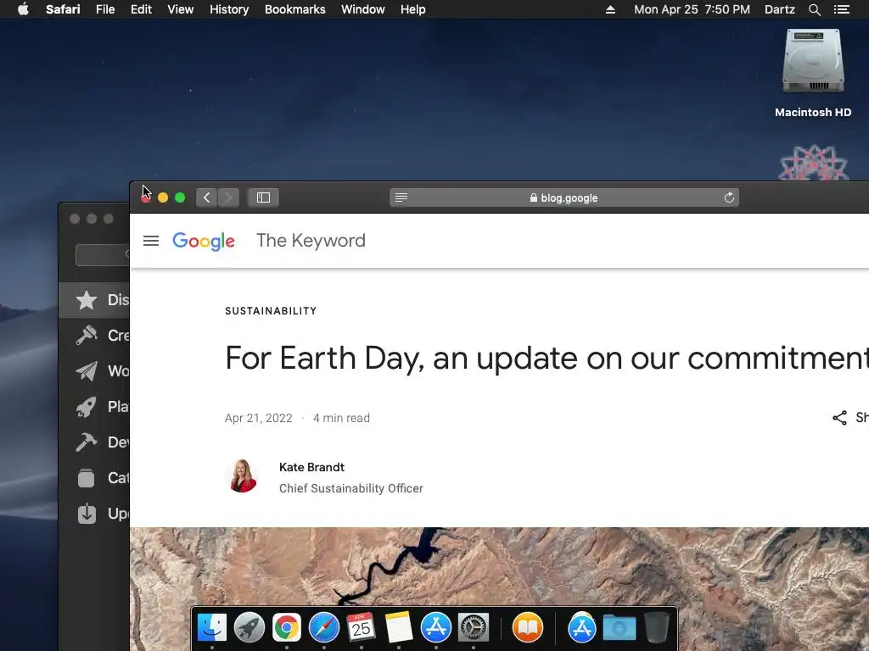This screenshot has width=869, height=651.
Task: Reload the blog.google page
Action: coord(729,198)
